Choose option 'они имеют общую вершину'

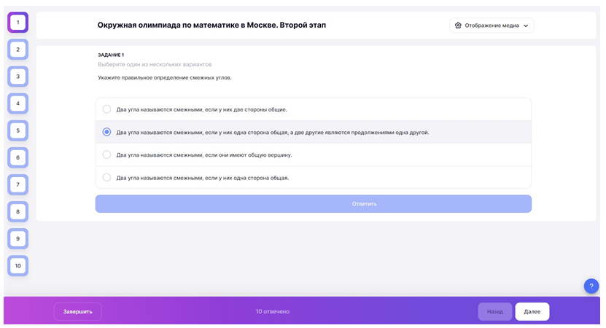click(x=107, y=155)
